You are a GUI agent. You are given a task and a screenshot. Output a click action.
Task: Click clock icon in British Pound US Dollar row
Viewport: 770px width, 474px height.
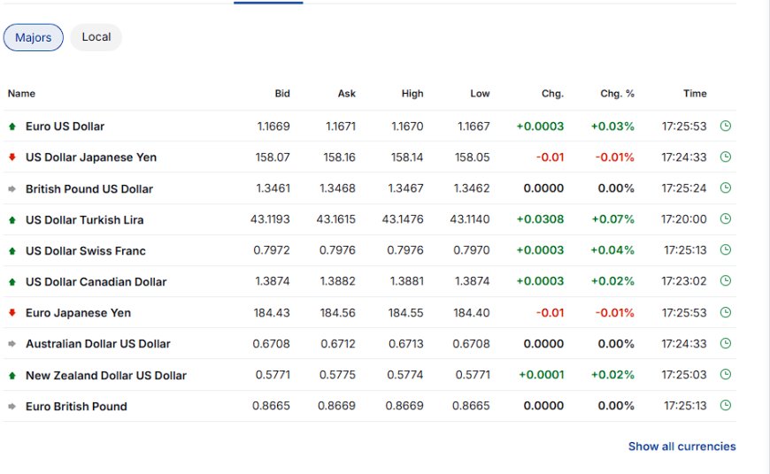tap(726, 187)
